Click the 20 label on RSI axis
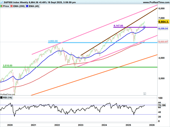This screenshot has height=127, width=170. click(x=160, y=117)
